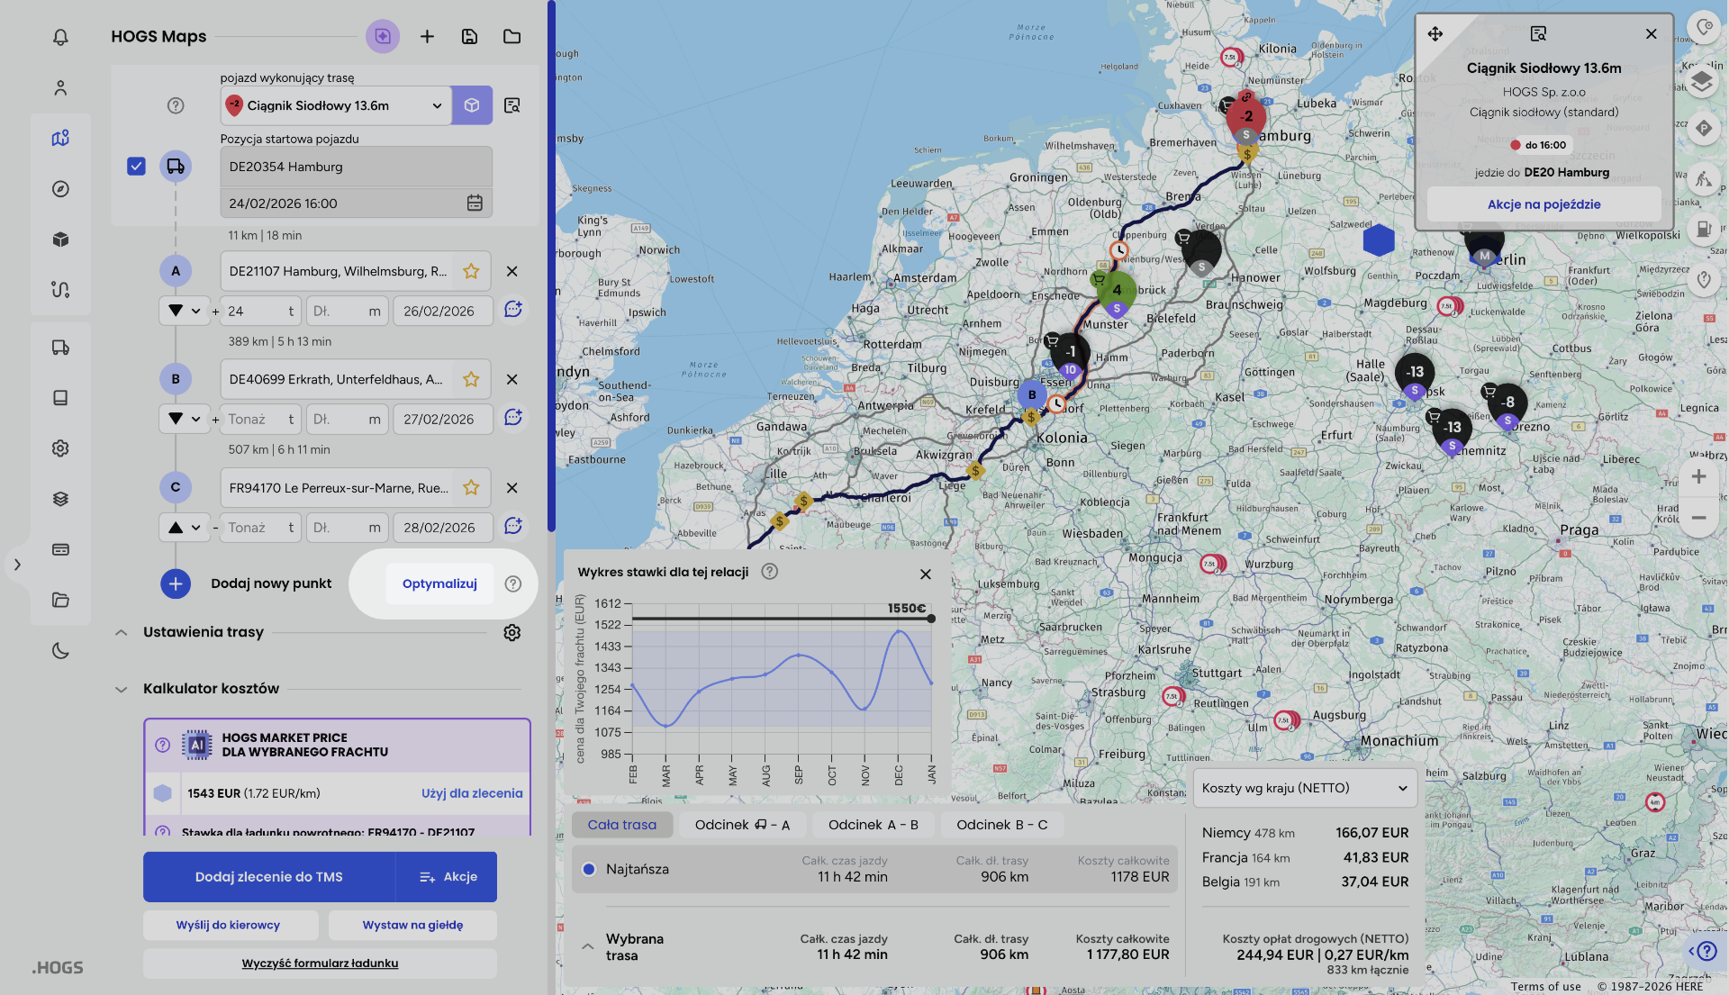1729x995 pixels.
Task: Click the Użyj dla zlecenia link
Action: click(472, 793)
